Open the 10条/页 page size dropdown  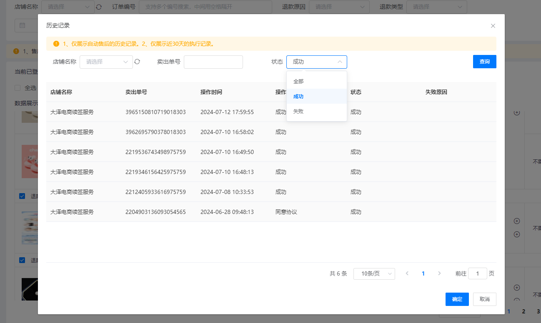click(374, 273)
